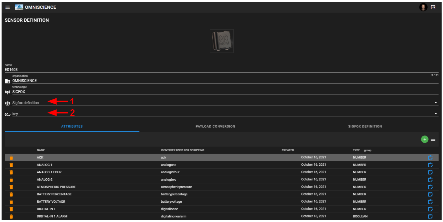443x222 pixels.
Task: Delete the BATTERY PERCENTAGE attribute
Action: point(11,194)
